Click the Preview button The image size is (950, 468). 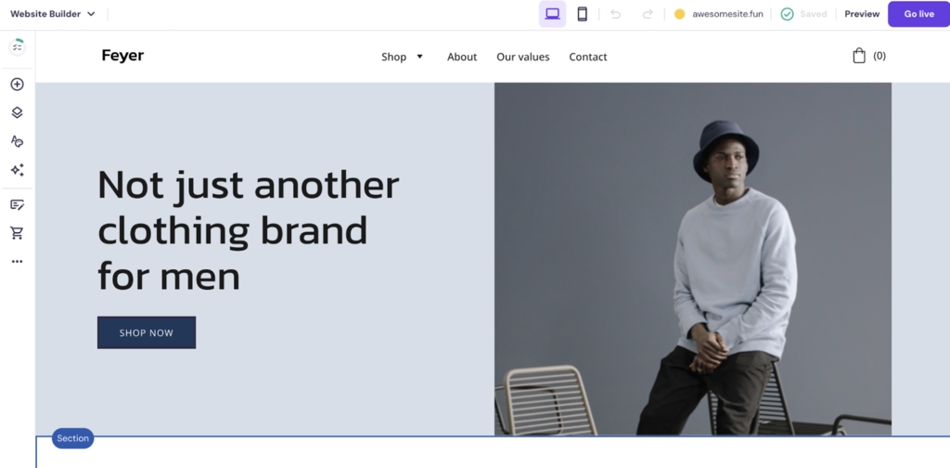pos(862,14)
